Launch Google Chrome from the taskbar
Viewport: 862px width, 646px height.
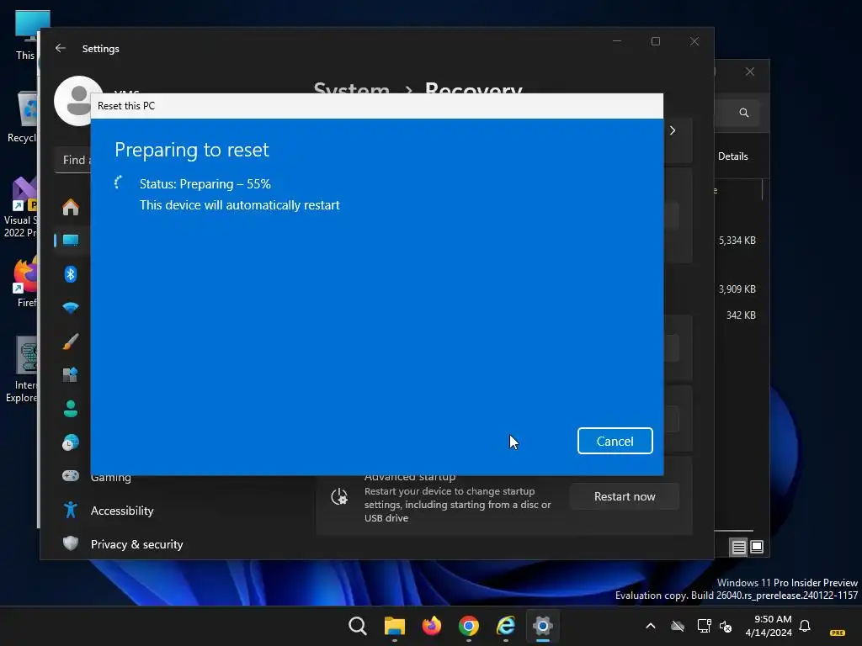point(468,626)
